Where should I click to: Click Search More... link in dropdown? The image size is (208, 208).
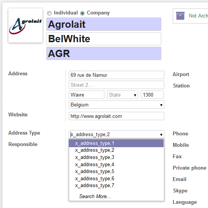(95, 196)
